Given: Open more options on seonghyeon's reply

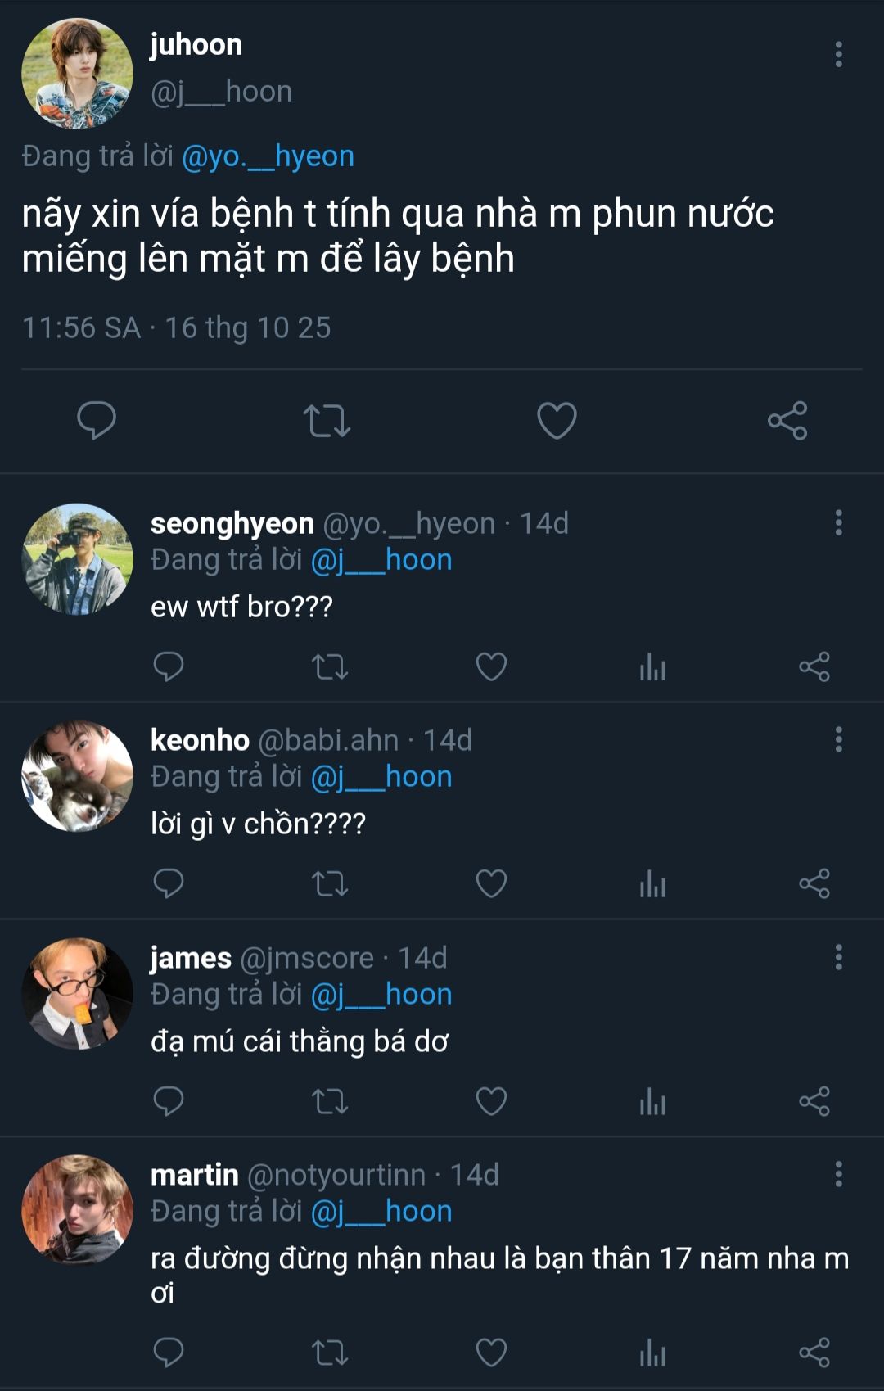Looking at the screenshot, I should coord(838,522).
